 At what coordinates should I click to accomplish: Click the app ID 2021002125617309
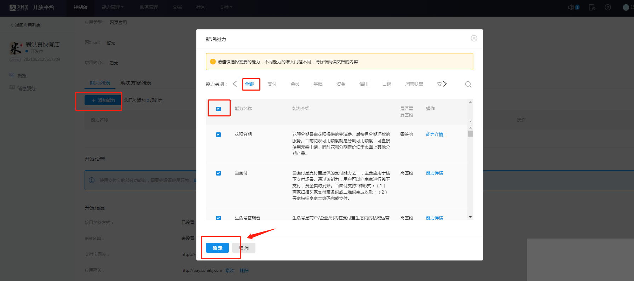[42, 59]
